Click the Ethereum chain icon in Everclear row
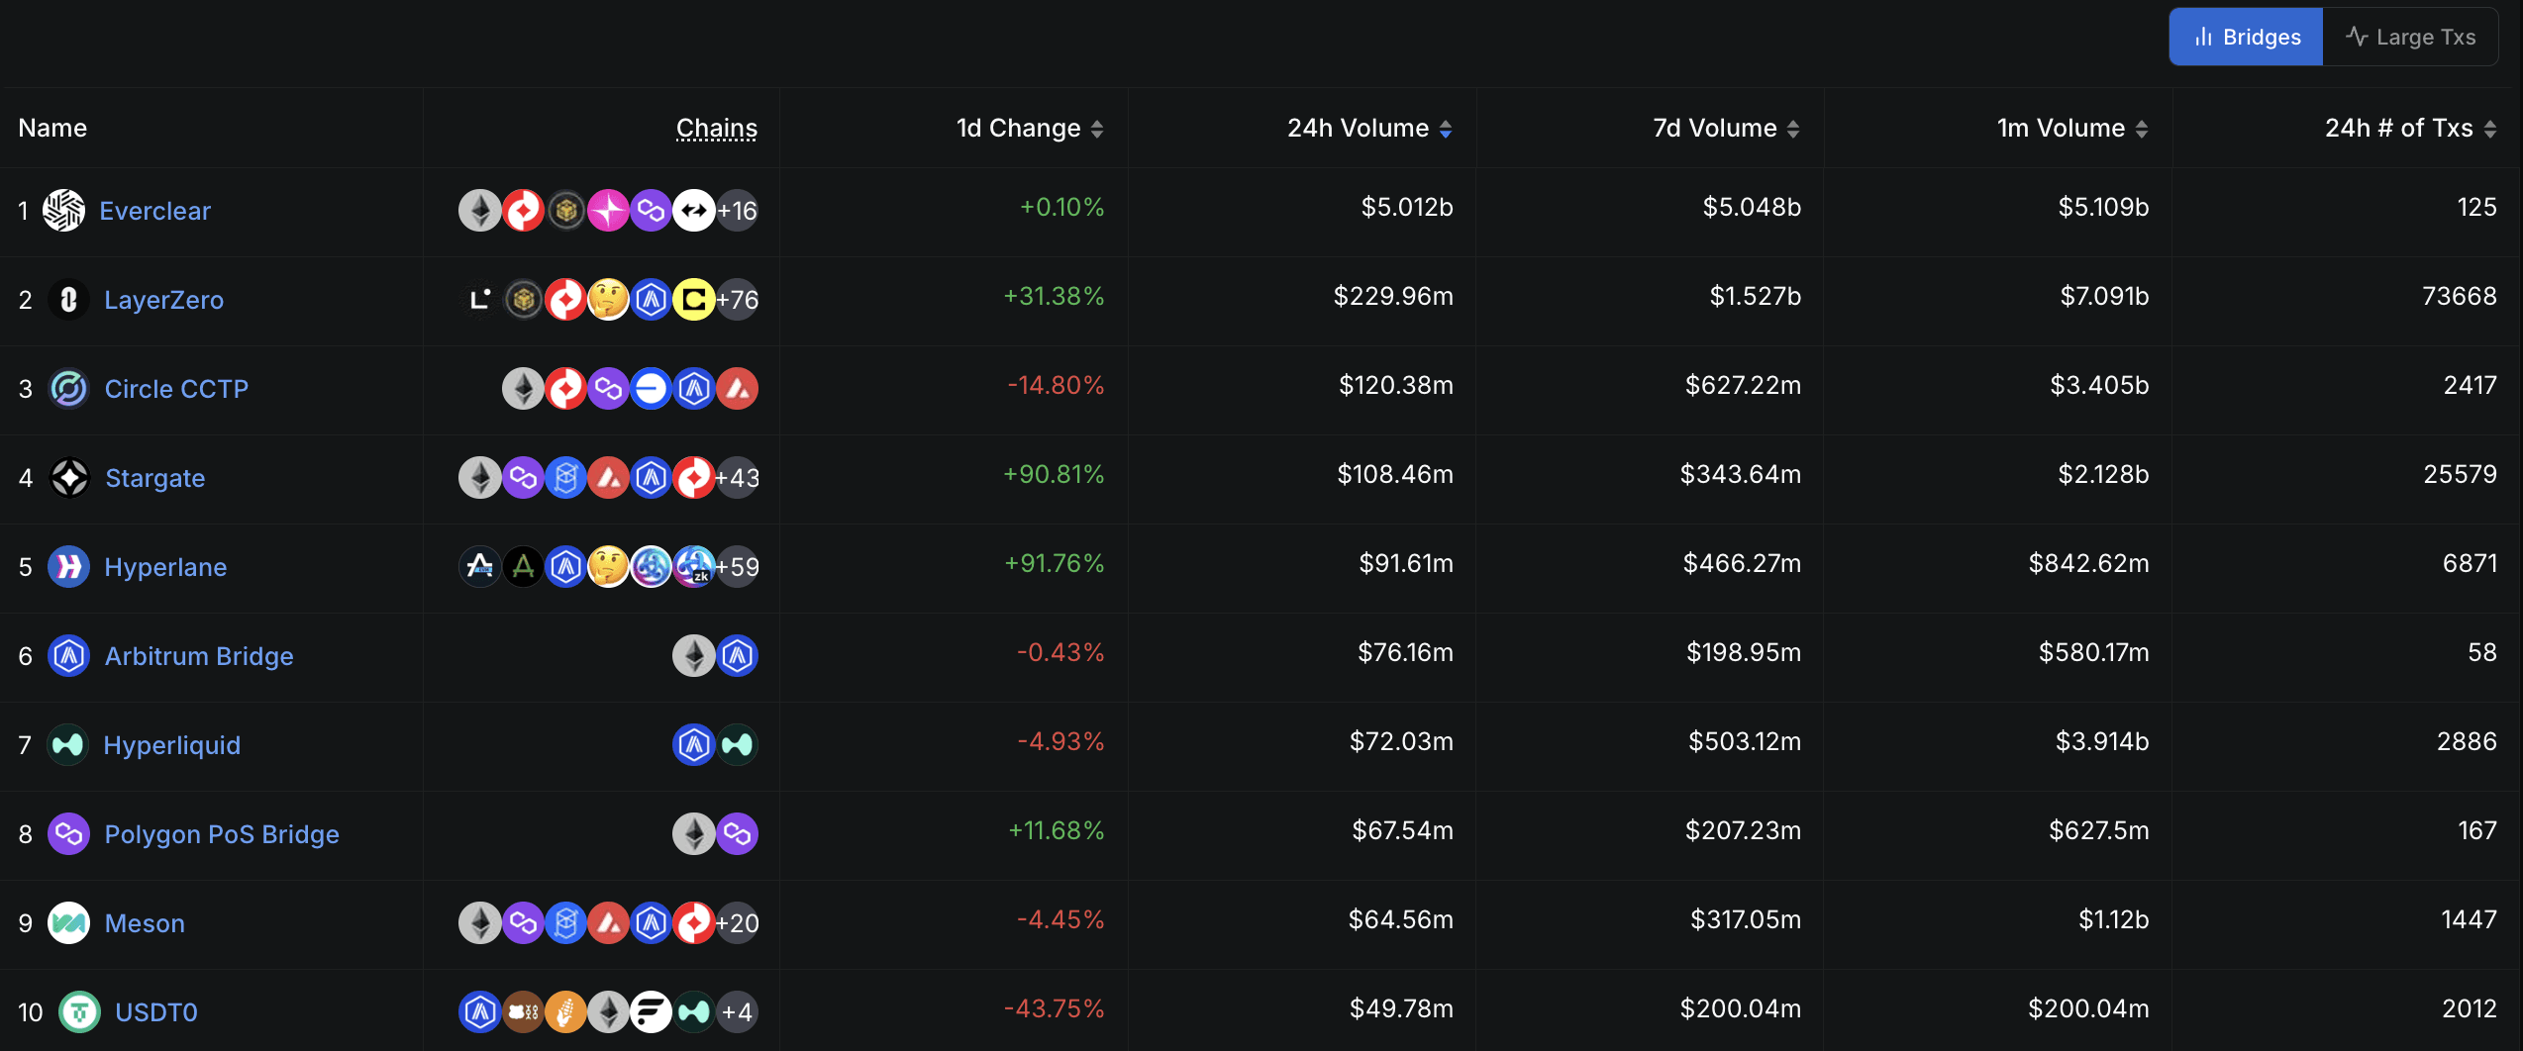Image resolution: width=2523 pixels, height=1051 pixels. tap(480, 210)
